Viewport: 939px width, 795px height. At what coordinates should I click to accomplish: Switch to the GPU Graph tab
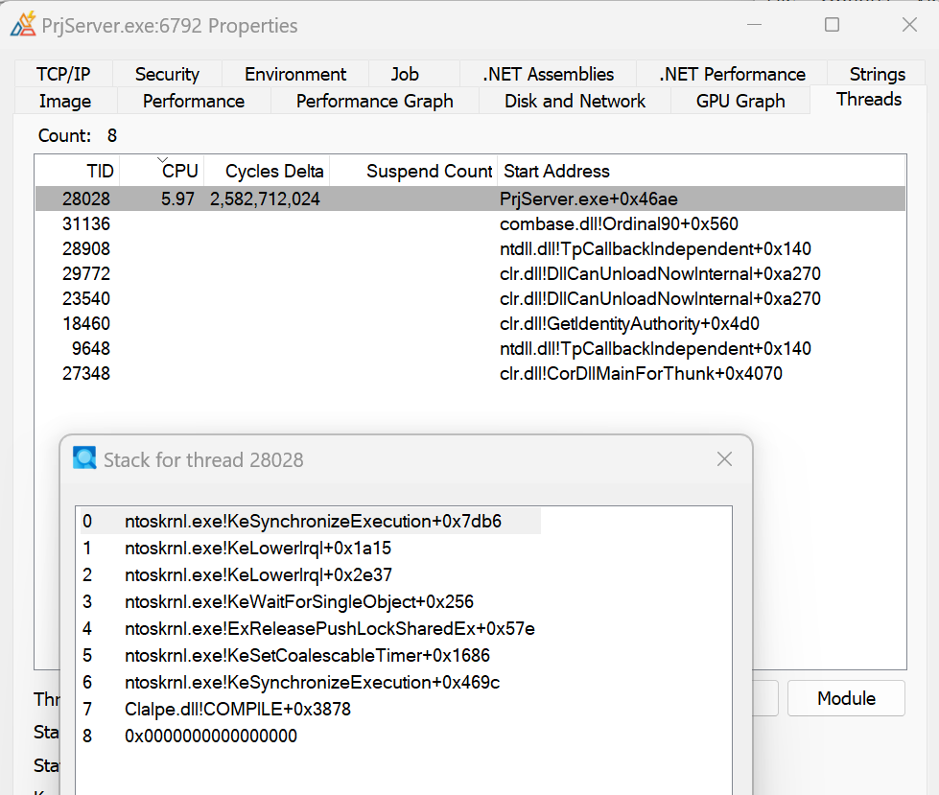(x=739, y=101)
